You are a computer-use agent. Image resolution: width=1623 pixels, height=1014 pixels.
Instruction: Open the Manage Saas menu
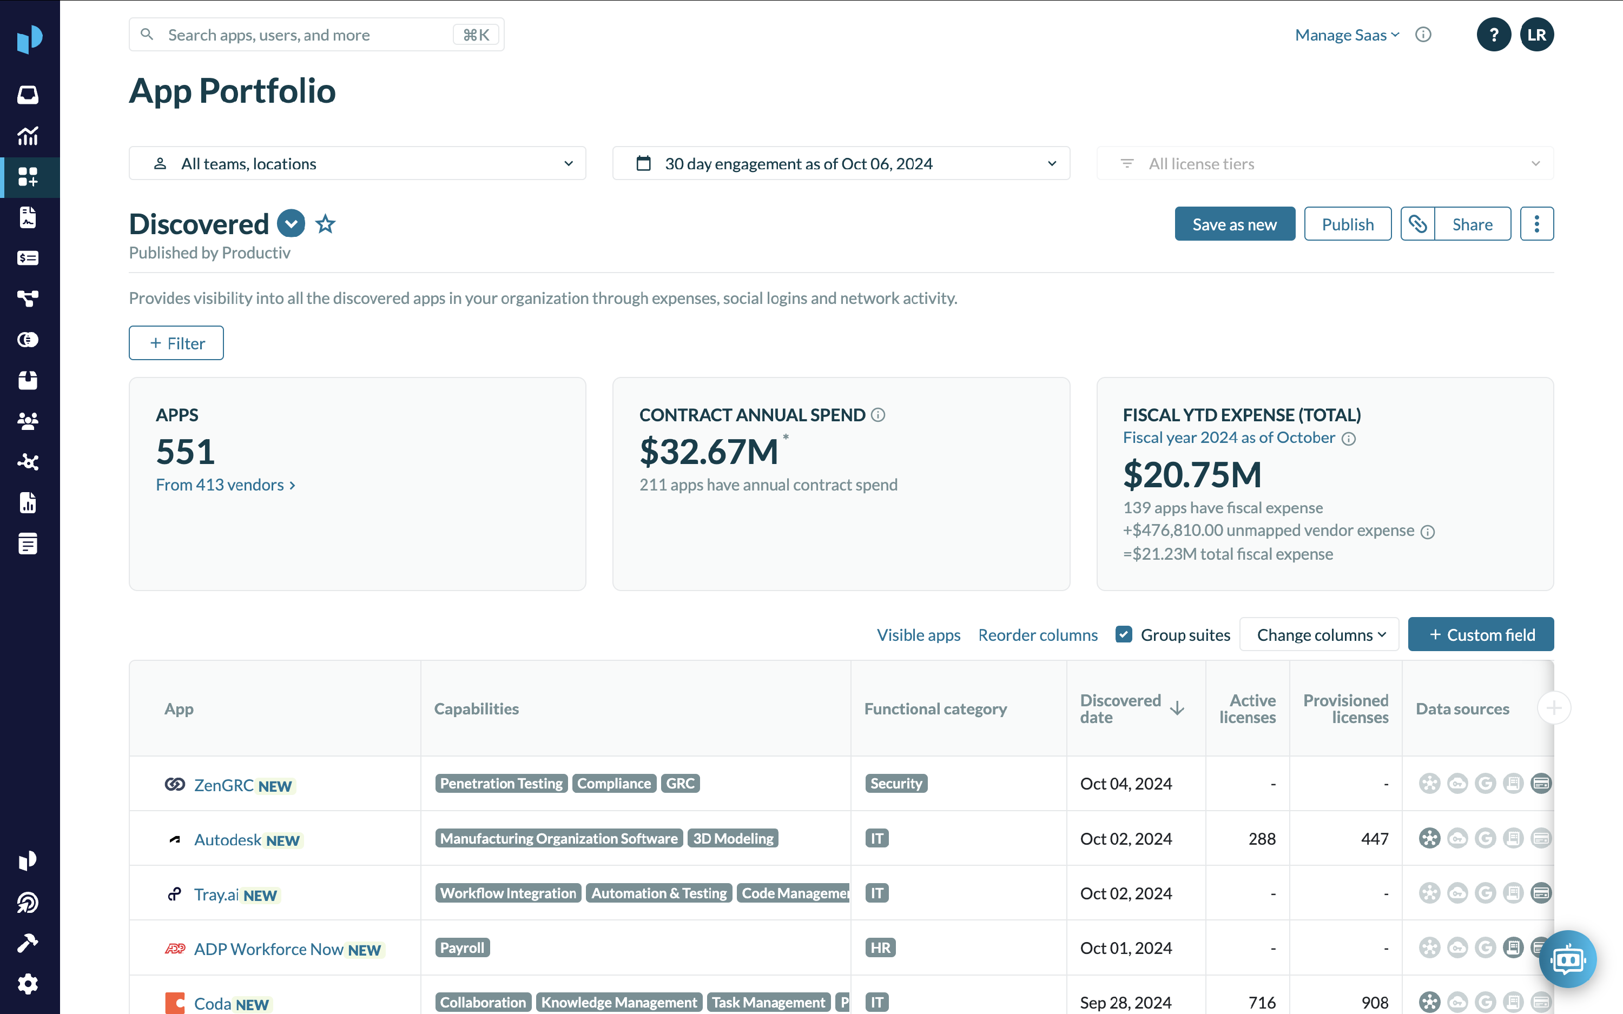pyautogui.click(x=1347, y=35)
